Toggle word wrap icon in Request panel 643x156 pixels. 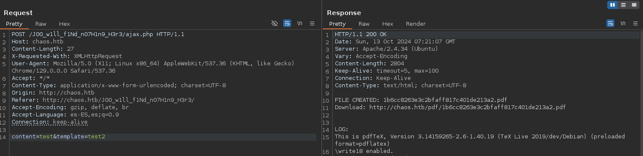[287, 24]
